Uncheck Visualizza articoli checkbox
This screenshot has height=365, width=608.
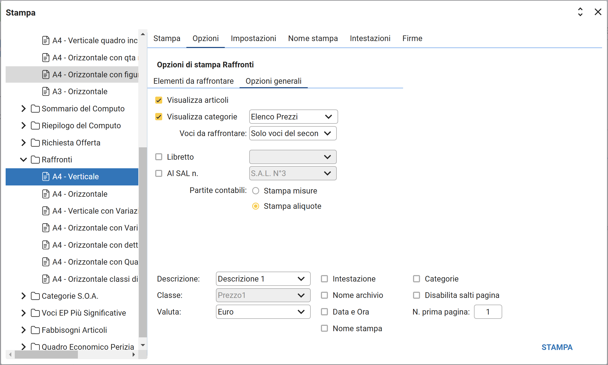click(x=159, y=100)
